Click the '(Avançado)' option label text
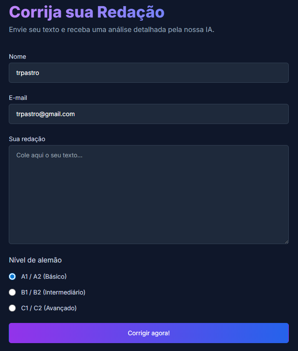Viewport: 298px width, 351px height. pyautogui.click(x=60, y=308)
